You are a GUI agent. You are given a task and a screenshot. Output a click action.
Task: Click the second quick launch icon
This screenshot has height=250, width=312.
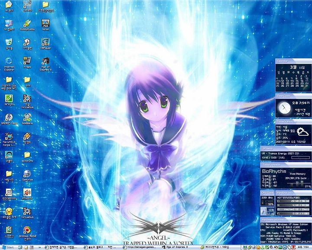pyautogui.click(x=26, y=247)
